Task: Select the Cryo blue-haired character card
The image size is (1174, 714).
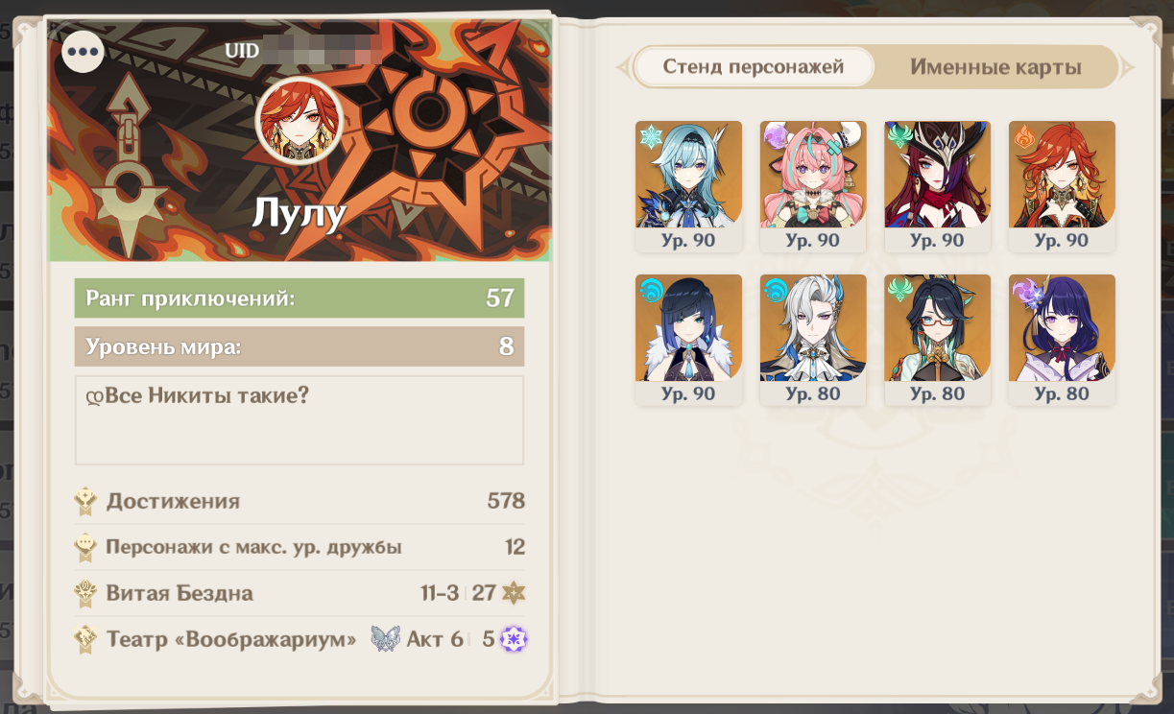Action: pos(688,186)
